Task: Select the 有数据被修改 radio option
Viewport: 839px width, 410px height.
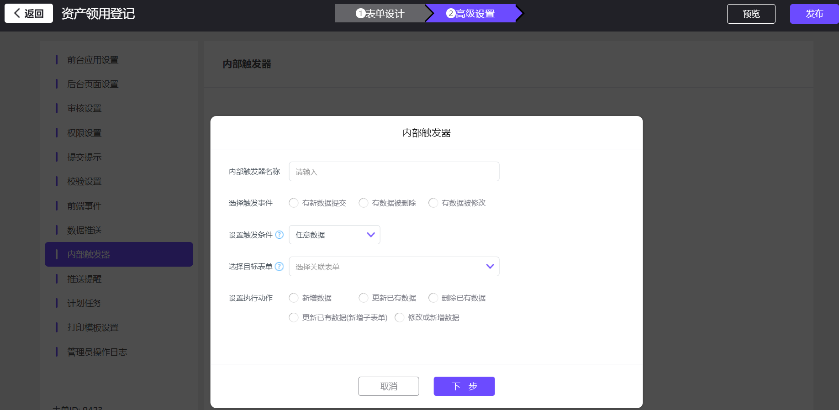Action: coord(433,203)
